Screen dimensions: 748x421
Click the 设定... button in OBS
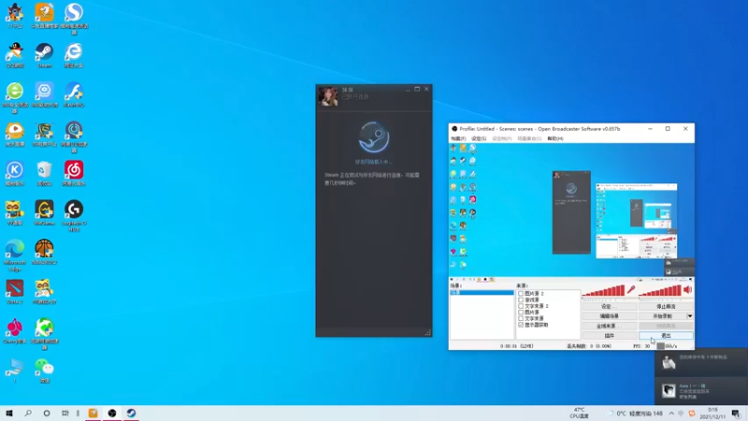click(x=610, y=307)
